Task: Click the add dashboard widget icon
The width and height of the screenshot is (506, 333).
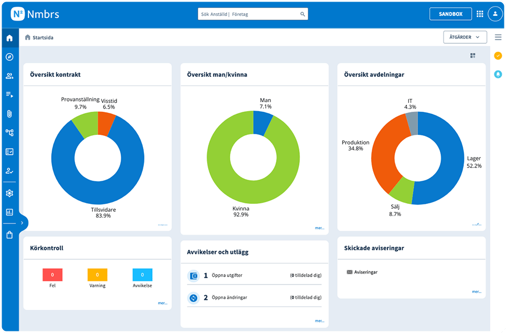Action: pyautogui.click(x=473, y=56)
